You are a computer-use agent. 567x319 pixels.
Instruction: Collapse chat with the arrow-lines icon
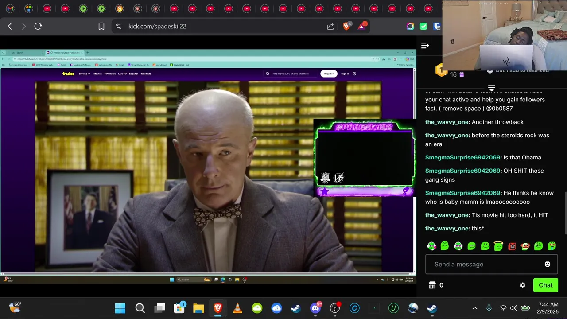tap(425, 45)
